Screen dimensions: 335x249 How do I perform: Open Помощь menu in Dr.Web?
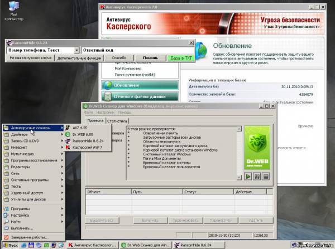click(x=125, y=112)
